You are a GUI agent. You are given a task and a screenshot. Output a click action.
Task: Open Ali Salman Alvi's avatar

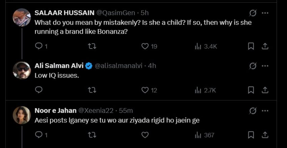click(22, 70)
